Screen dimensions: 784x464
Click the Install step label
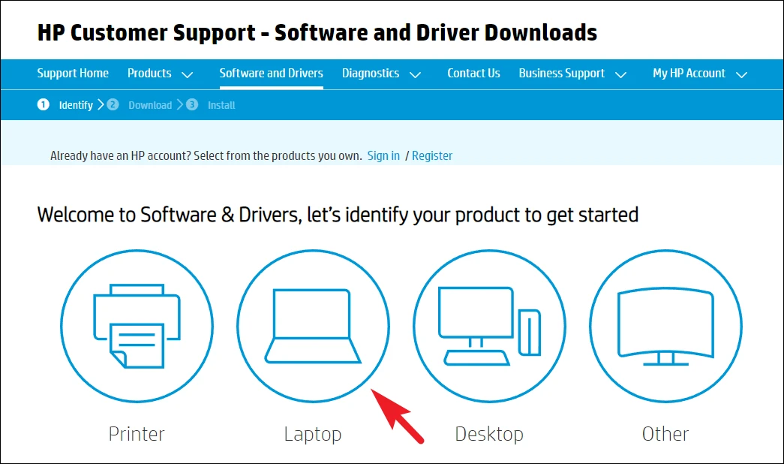[221, 105]
